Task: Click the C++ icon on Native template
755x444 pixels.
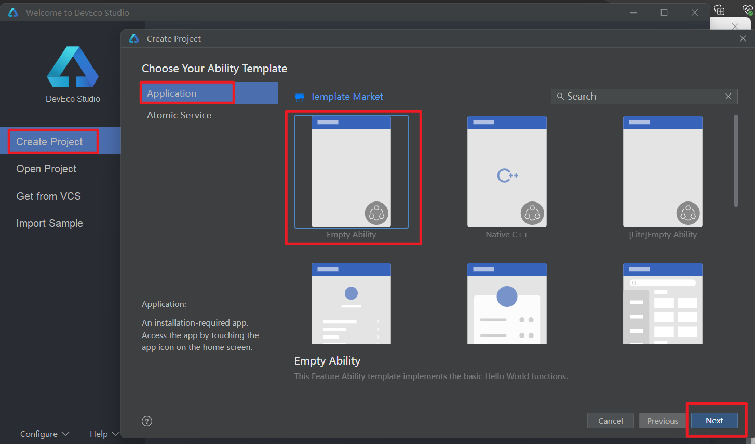Action: click(507, 176)
